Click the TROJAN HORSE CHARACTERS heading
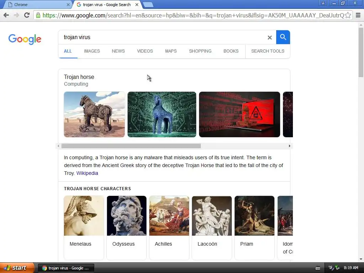The image size is (364, 273). click(97, 189)
